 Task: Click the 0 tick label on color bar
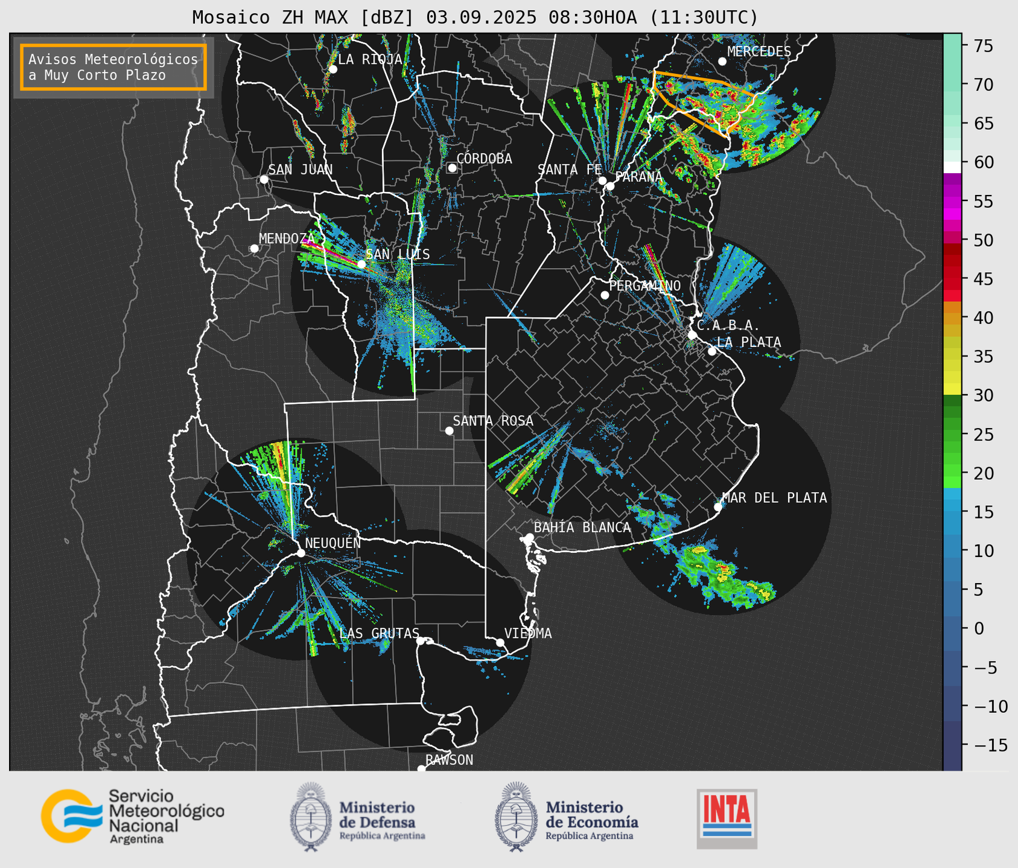tap(979, 628)
